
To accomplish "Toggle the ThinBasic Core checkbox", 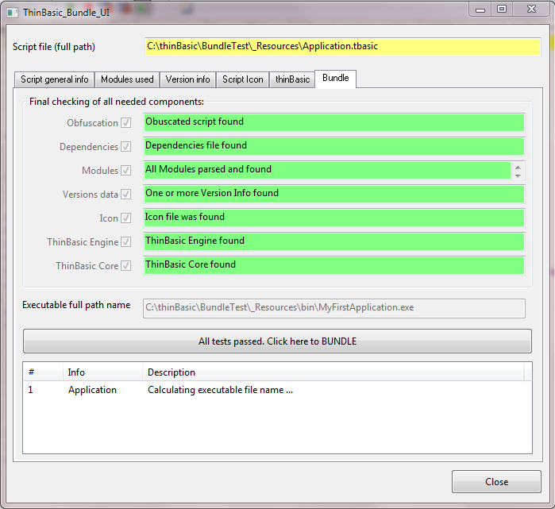I will coord(125,266).
